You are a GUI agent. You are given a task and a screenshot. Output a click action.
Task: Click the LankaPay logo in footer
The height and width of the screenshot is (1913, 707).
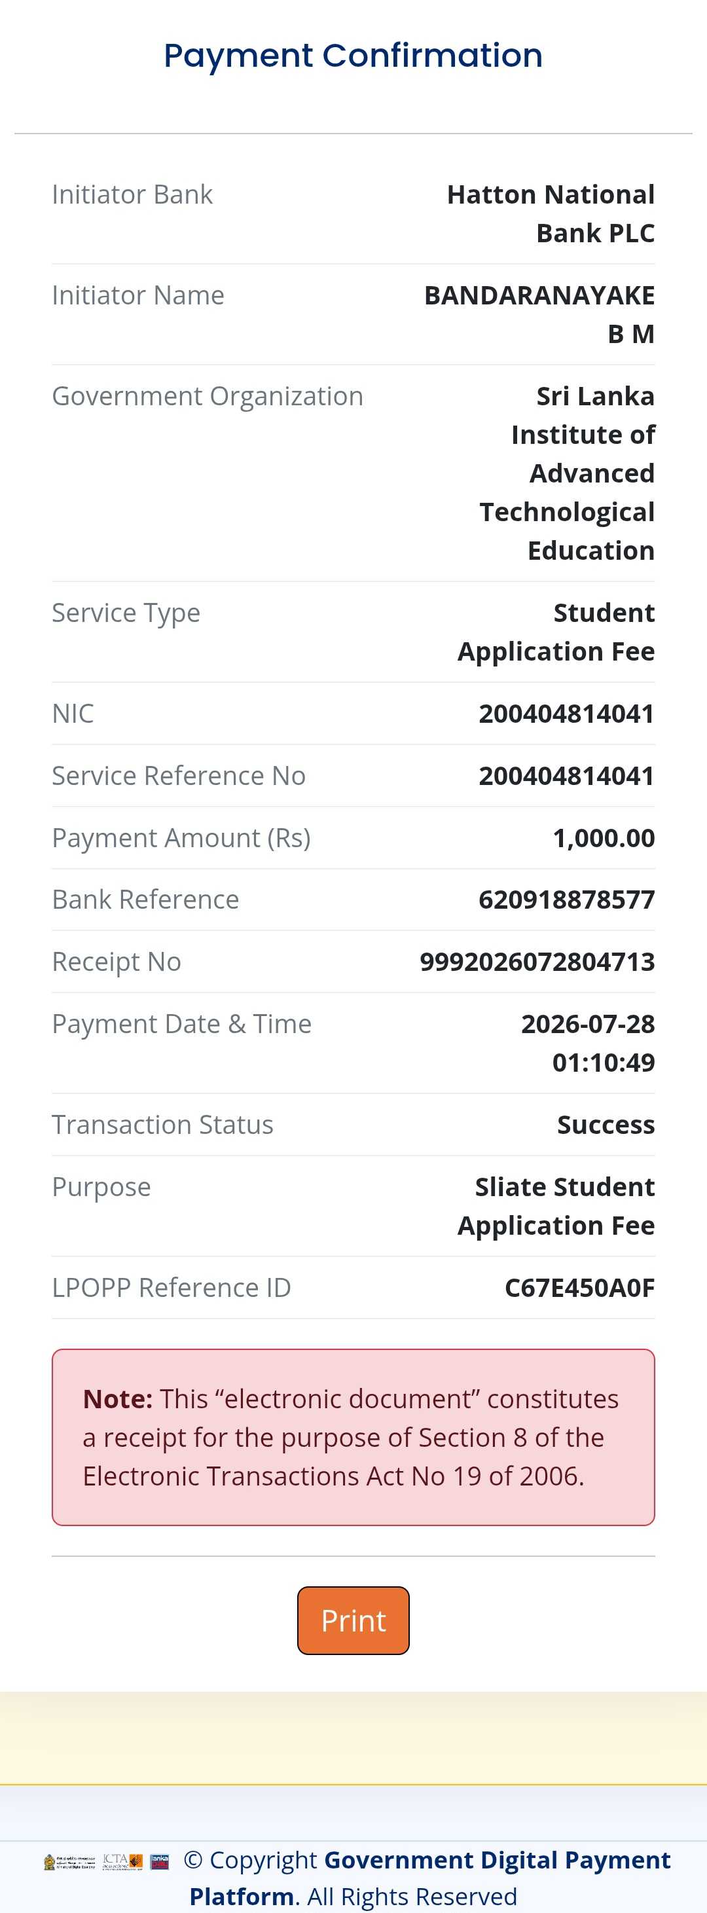click(160, 1862)
